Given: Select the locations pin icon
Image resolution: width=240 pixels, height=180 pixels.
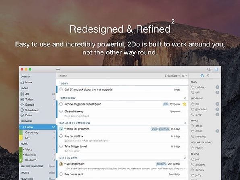Looking at the screenshot, I should coord(208,76).
